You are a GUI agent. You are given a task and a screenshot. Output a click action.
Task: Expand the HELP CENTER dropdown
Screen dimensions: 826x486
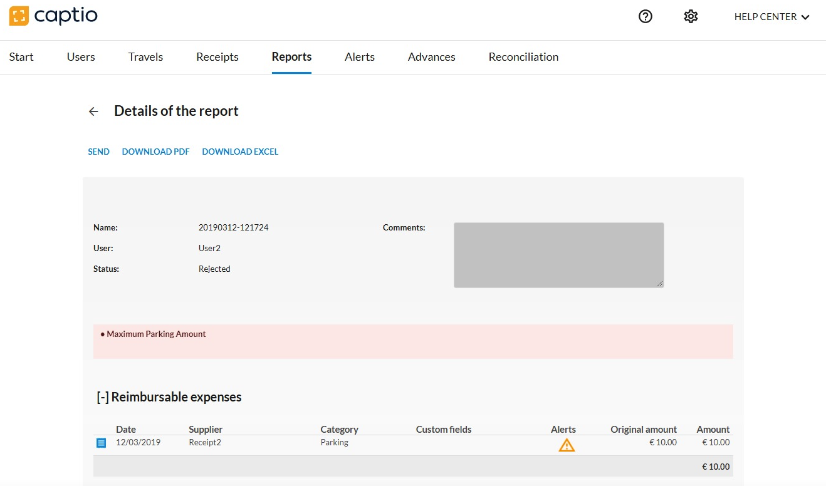771,17
